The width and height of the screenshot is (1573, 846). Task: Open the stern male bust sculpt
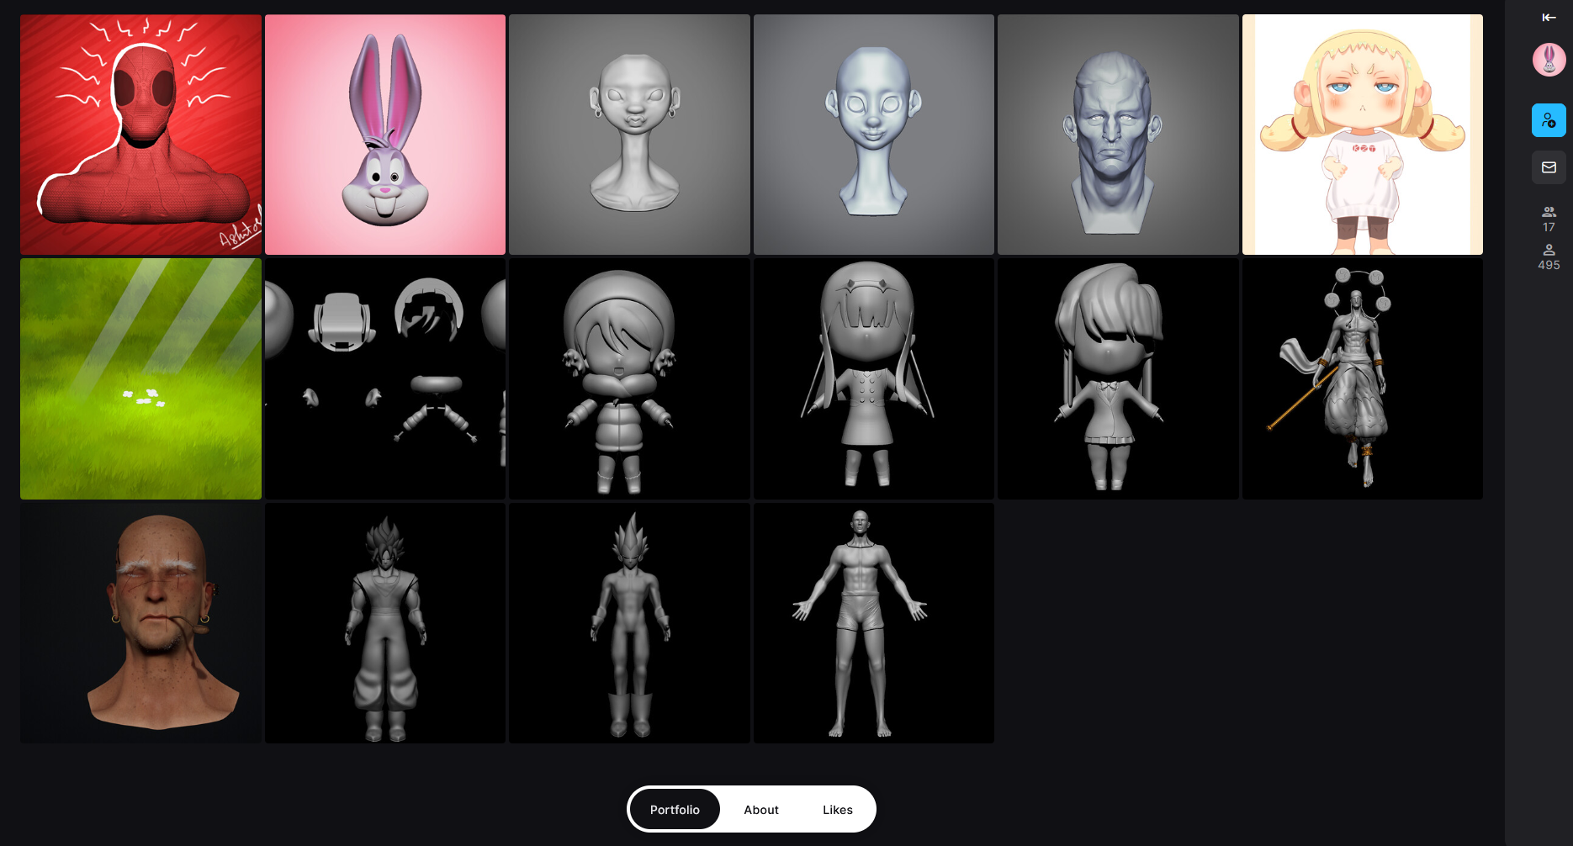pyautogui.click(x=1118, y=135)
